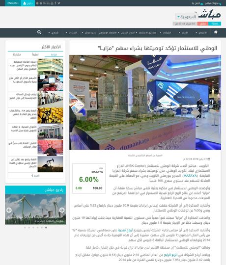The height and width of the screenshot is (265, 226).
Task: Open the السعودية country dropdown
Action: click(187, 17)
